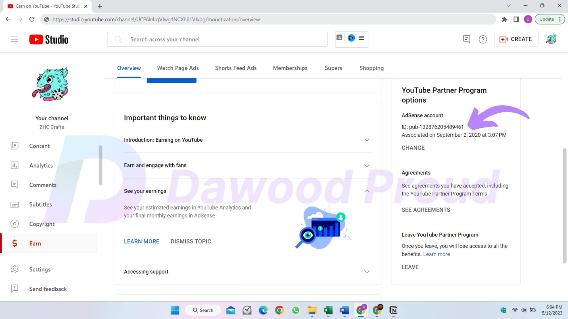This screenshot has width=568, height=319.
Task: Open the tab search dropdown chevron
Action: [x=508, y=6]
